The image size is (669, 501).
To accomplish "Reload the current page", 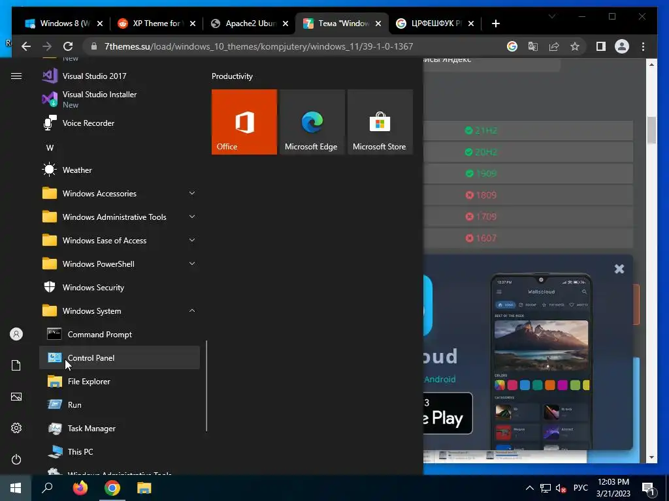I will [x=68, y=46].
